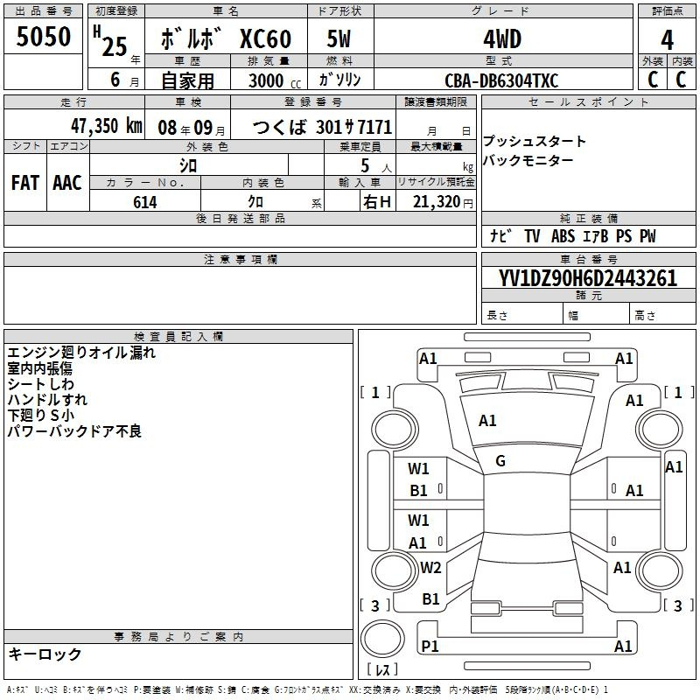Click the エンジン廻りオイル漏れ inspector note
Viewport: 700px width, 700px height.
(81, 353)
